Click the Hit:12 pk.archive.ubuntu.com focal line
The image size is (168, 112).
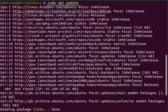click(x=60, y=48)
